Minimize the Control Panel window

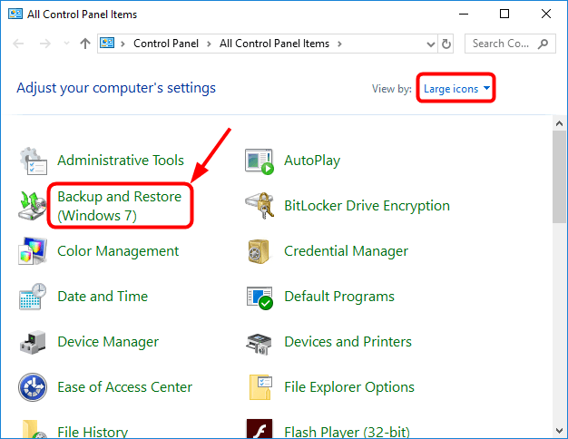point(464,15)
